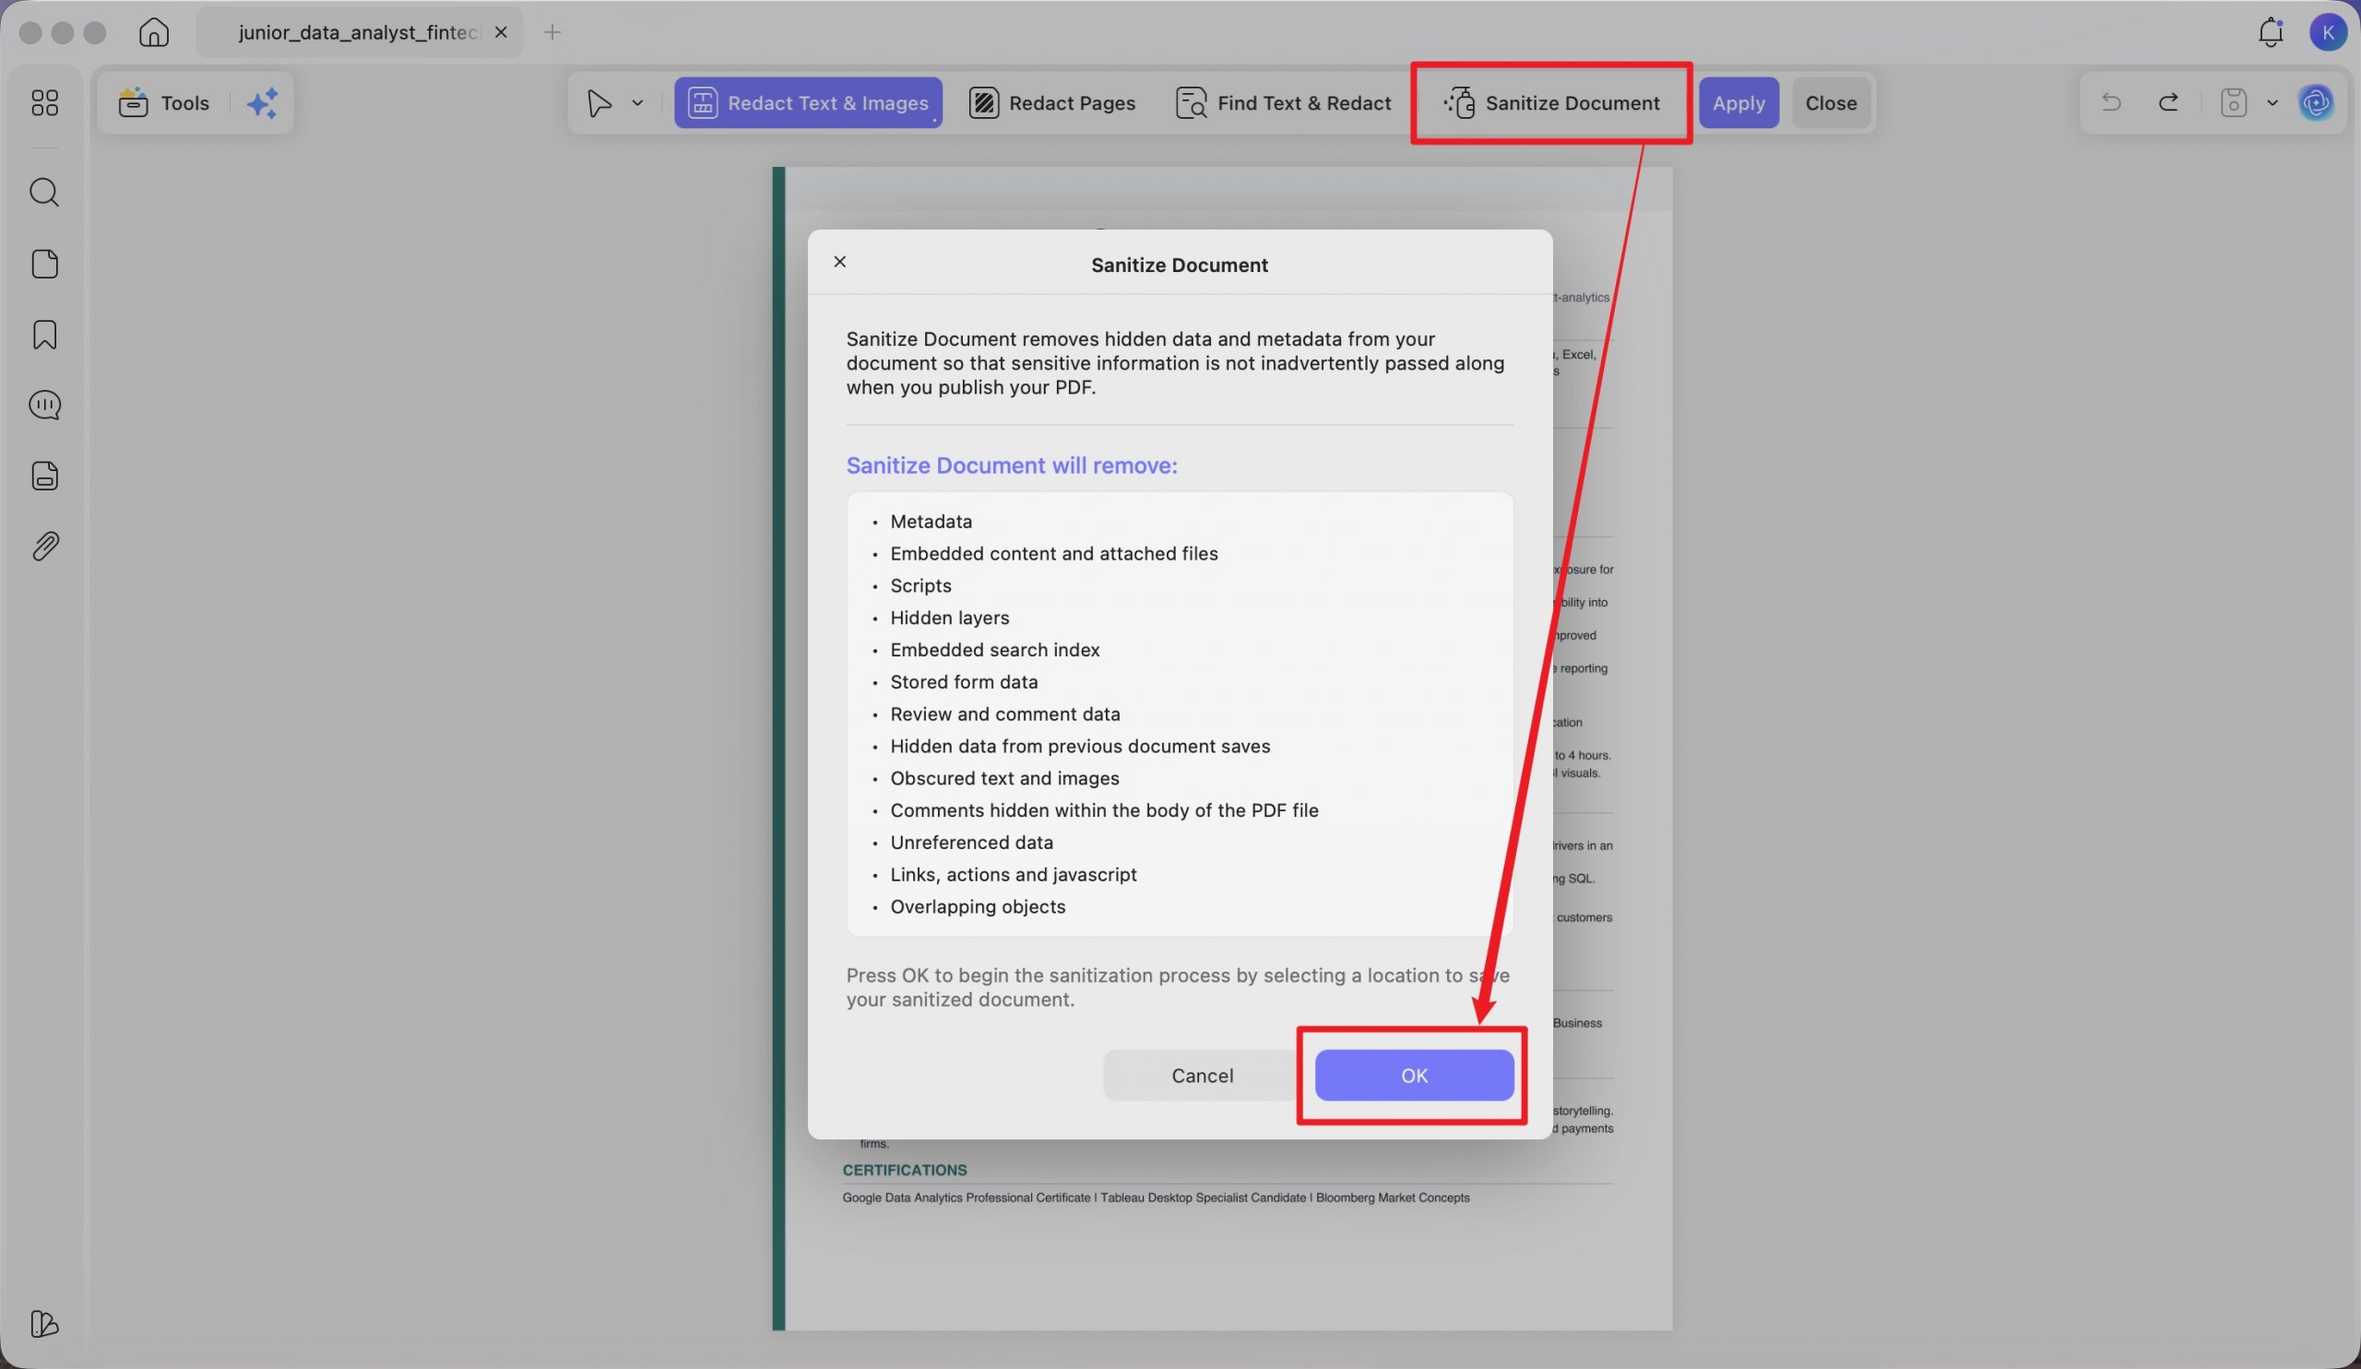
Task: Click 'Obscured text and images' item
Action: 1004,778
